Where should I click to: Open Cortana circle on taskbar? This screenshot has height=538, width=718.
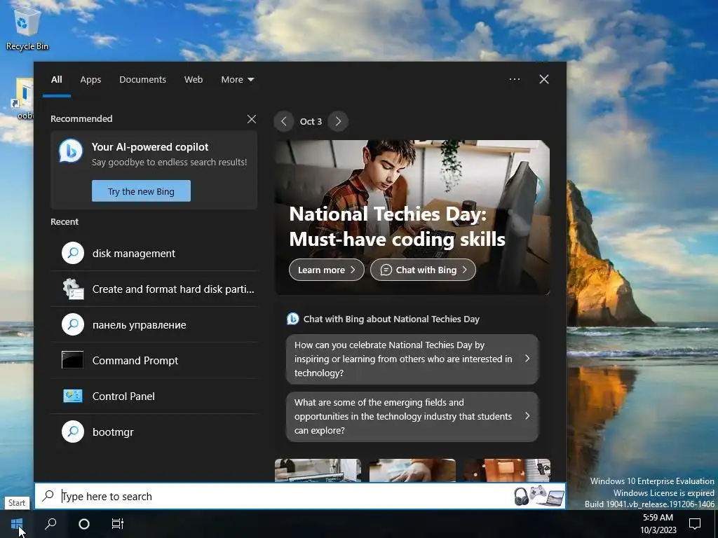(84, 524)
